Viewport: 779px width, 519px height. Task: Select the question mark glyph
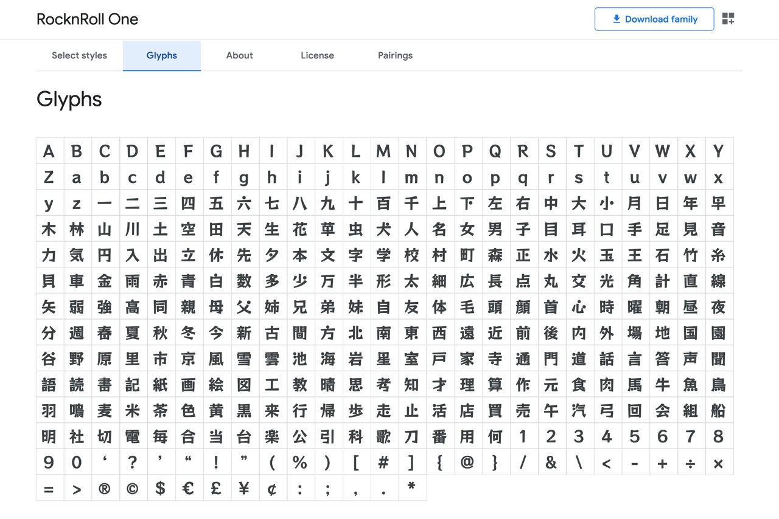coord(133,462)
